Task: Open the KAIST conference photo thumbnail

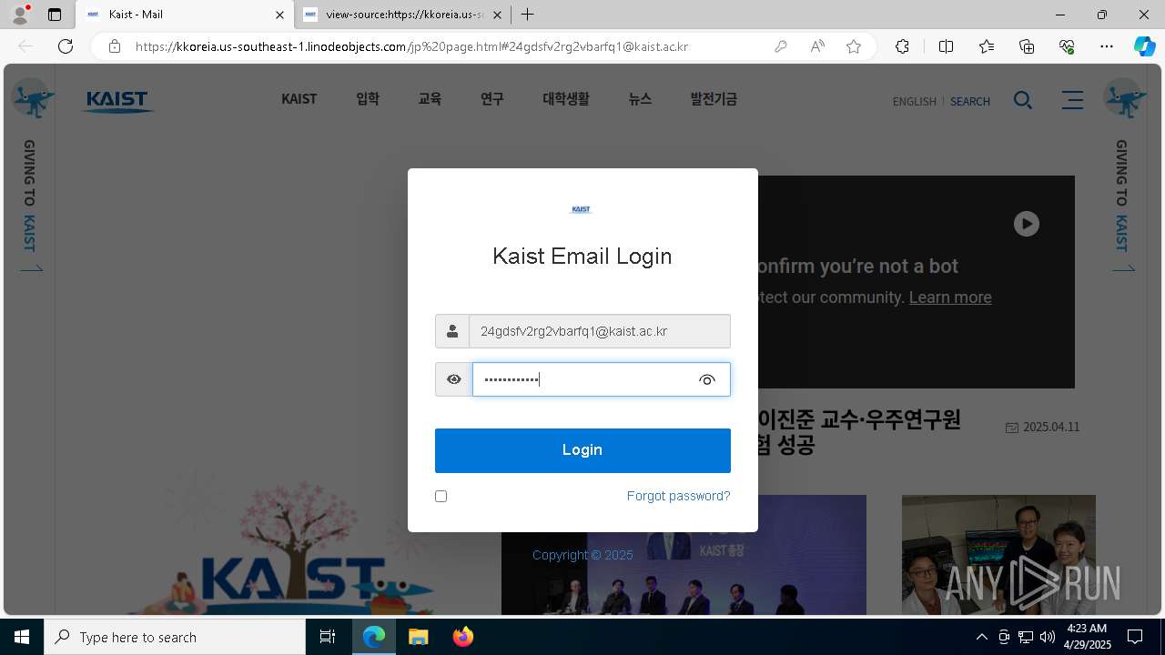Action: click(x=684, y=554)
